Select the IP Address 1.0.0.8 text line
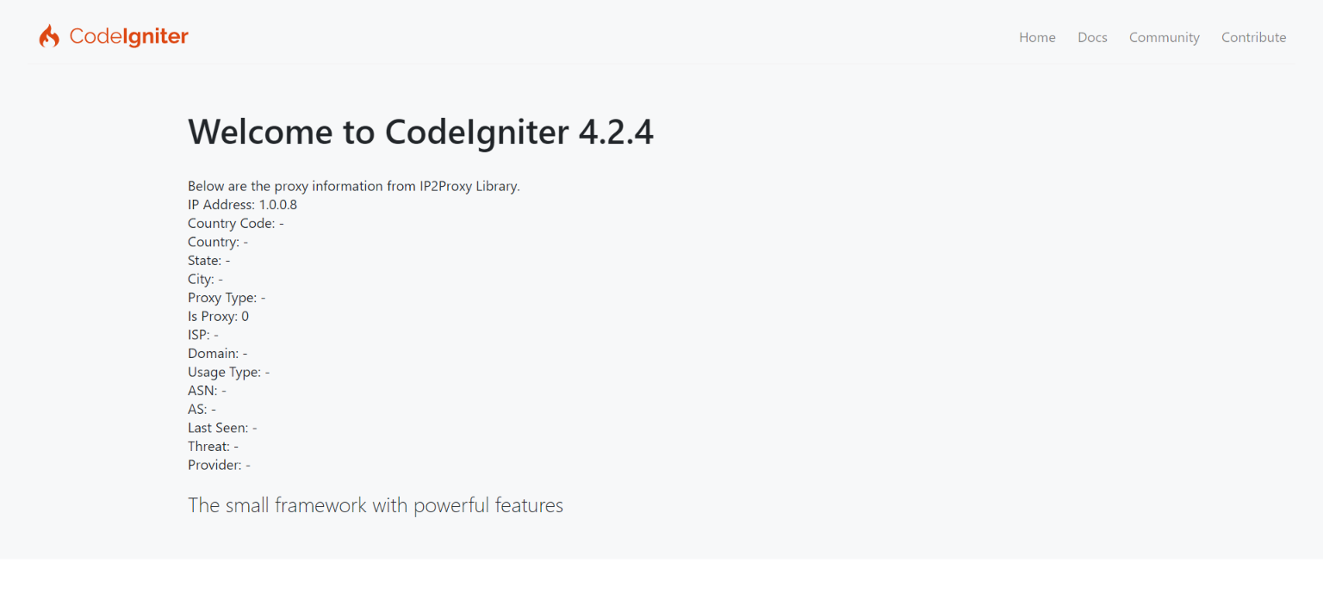This screenshot has width=1323, height=599. [x=242, y=204]
